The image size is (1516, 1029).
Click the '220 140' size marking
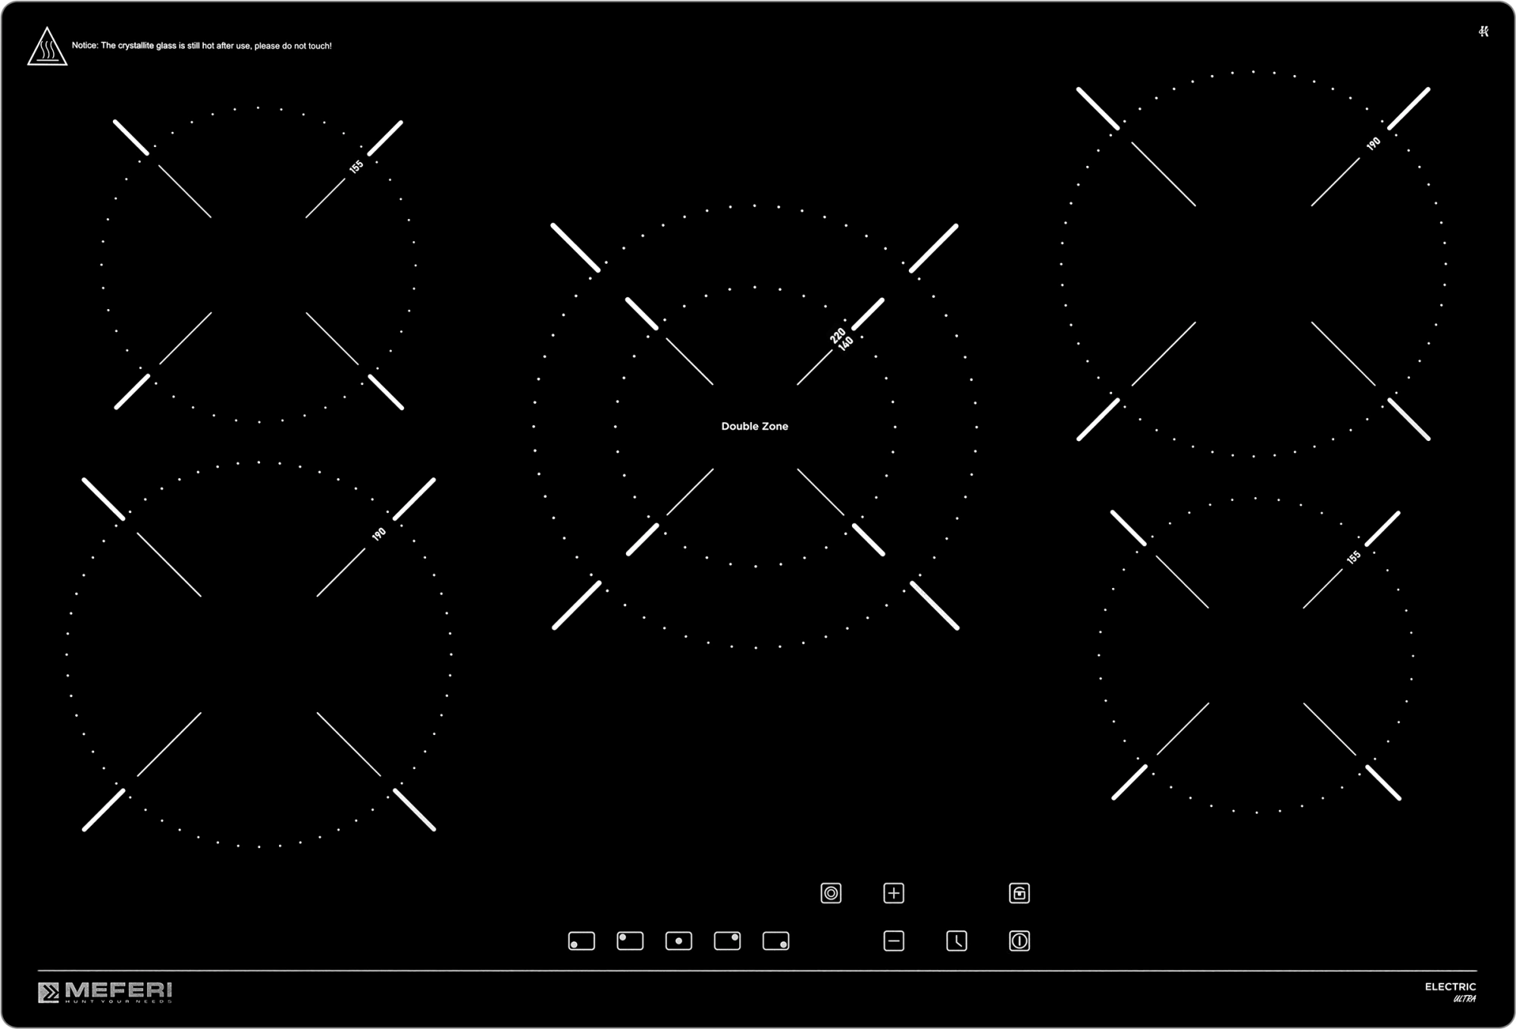841,339
